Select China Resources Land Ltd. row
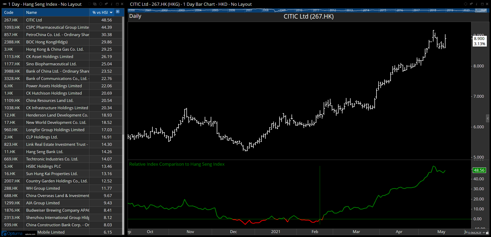The image size is (491, 237). 62,100
